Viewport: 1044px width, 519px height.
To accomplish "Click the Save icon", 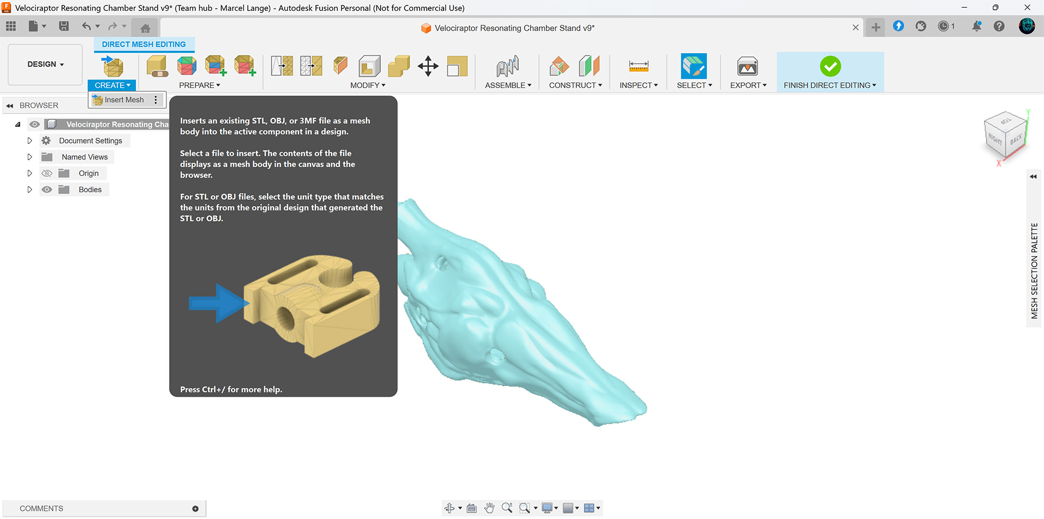I will point(64,26).
